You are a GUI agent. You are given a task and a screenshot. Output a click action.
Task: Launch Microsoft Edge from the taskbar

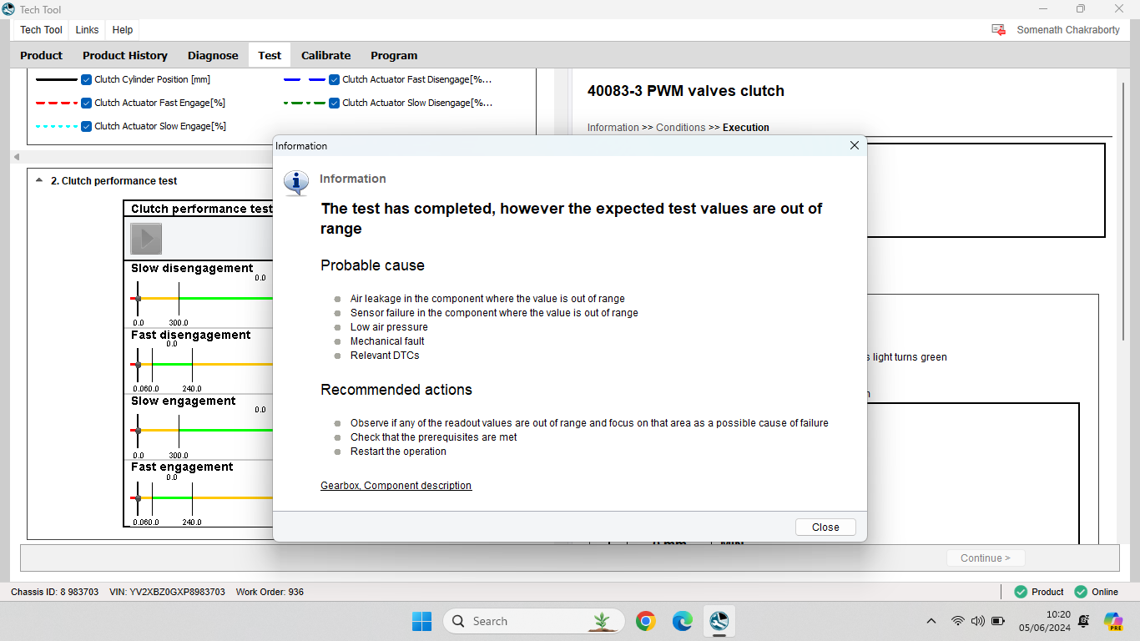pos(683,621)
